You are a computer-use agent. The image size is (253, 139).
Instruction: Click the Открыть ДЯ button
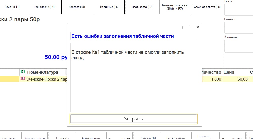[148, 136]
